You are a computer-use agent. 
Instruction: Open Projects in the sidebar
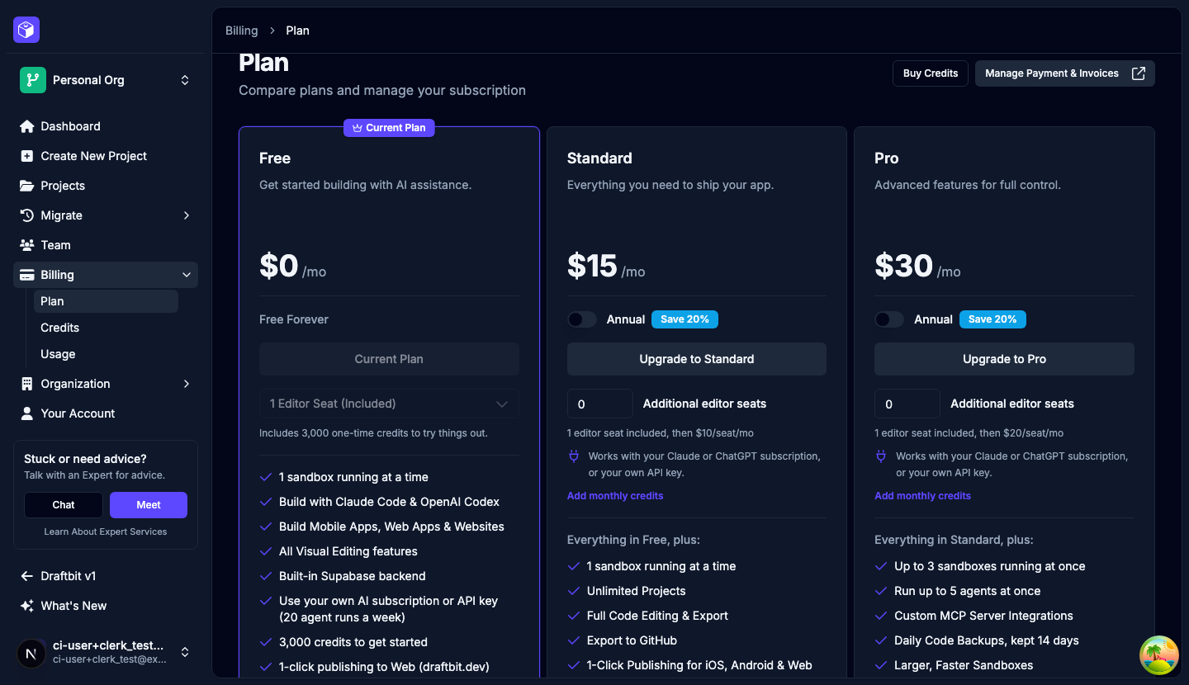pyautogui.click(x=106, y=186)
